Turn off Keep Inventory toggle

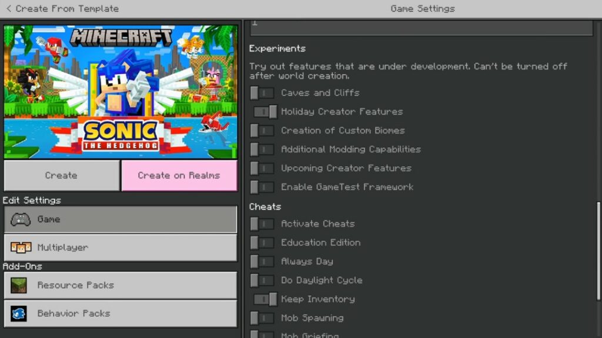point(266,299)
